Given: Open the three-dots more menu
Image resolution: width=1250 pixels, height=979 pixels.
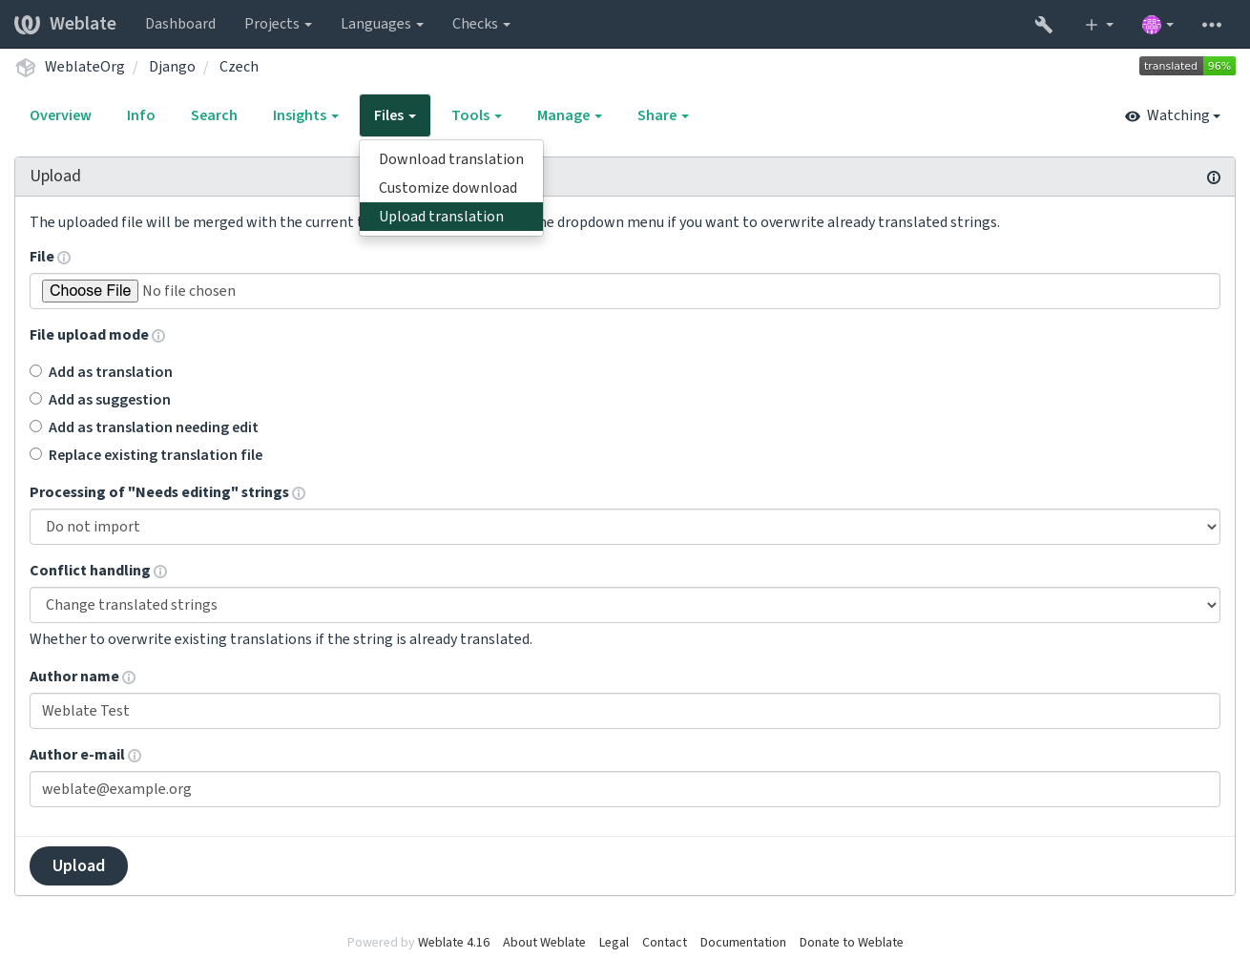Looking at the screenshot, I should (x=1212, y=25).
